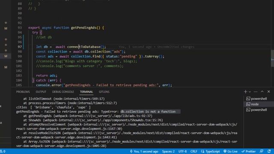Create a new terminal with plus icon

click(x=245, y=92)
